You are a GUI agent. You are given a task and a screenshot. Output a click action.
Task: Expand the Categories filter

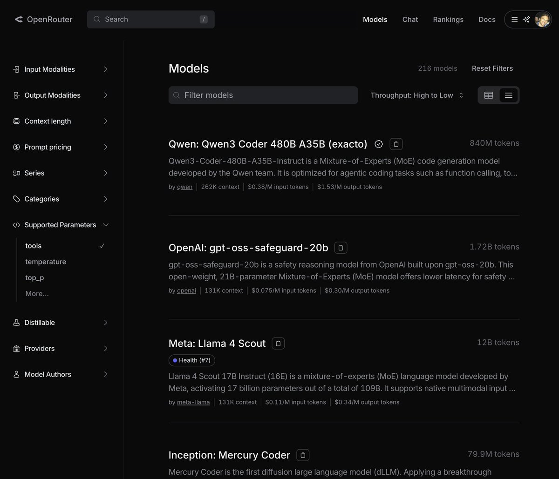click(x=106, y=199)
